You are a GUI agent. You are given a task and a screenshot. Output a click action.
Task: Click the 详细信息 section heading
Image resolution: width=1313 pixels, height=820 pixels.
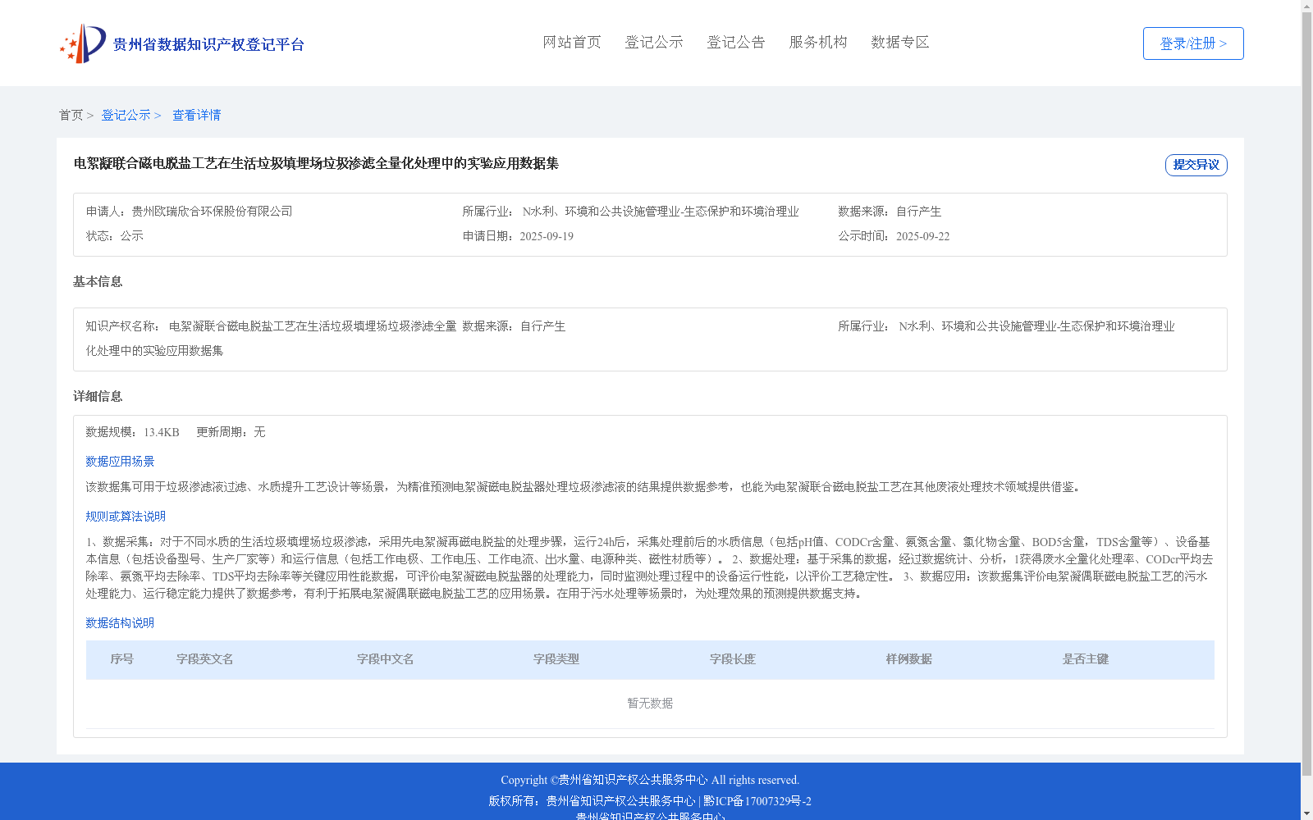98,396
